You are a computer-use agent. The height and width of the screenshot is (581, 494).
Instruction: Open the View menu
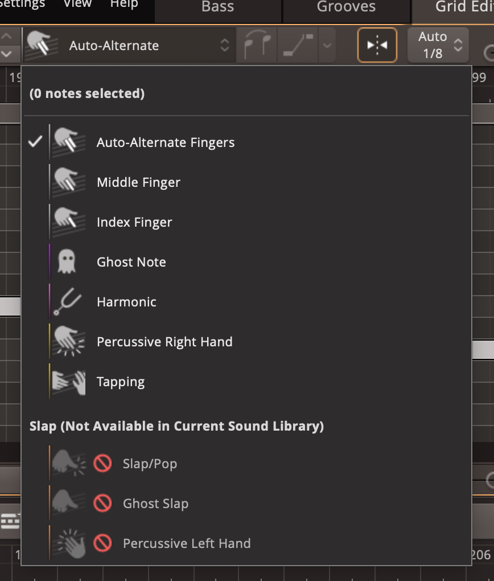[x=77, y=5]
